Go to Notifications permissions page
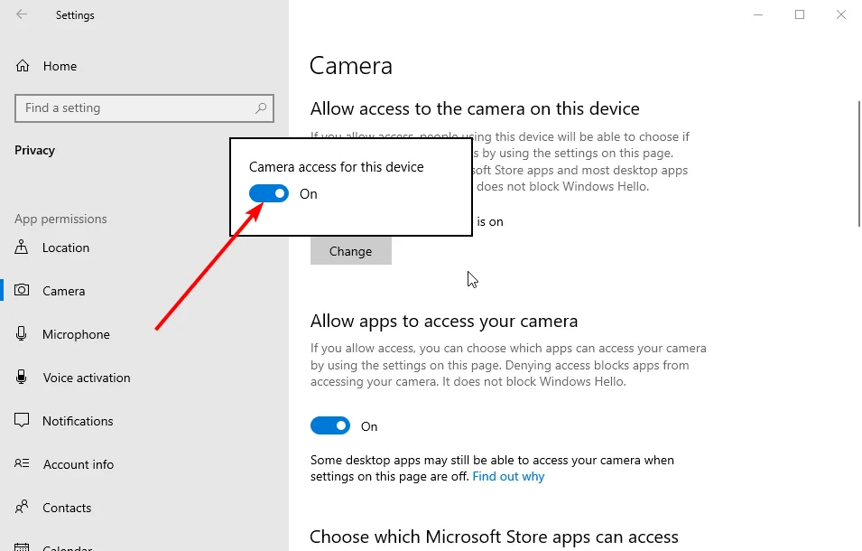The height and width of the screenshot is (551, 862). coord(78,421)
